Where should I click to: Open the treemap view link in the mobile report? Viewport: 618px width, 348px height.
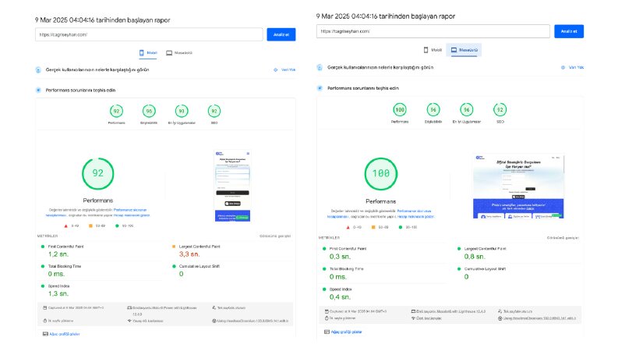tap(62, 334)
